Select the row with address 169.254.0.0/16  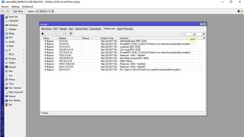[x=123, y=50]
